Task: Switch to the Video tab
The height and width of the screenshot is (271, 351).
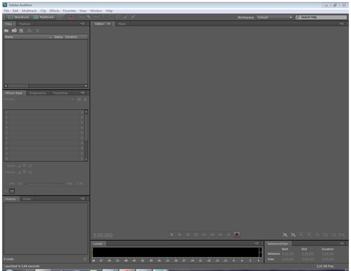Action: click(x=27, y=199)
